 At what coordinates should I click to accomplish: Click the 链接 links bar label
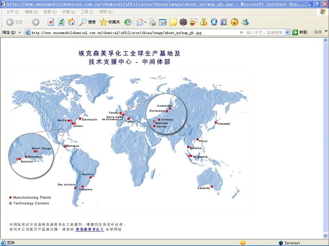(318, 32)
